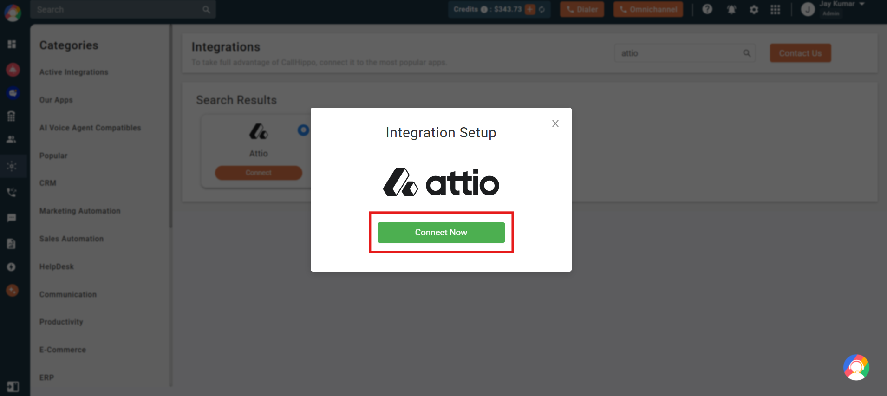Open the call logs phone icon in sidebar
Screen dimensions: 887x396
pos(12,192)
